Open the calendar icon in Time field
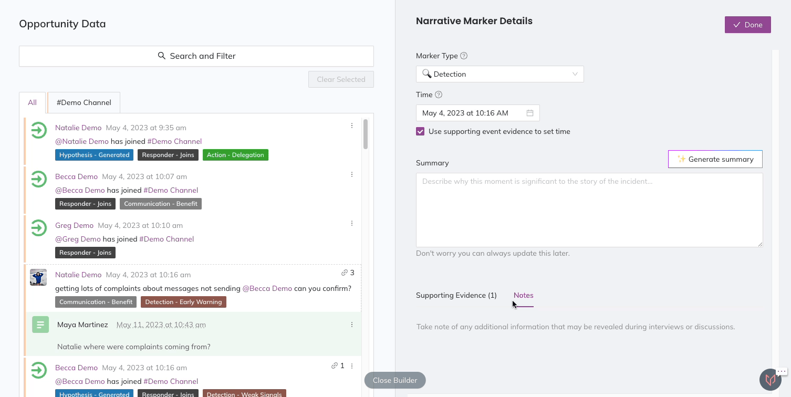 [530, 113]
